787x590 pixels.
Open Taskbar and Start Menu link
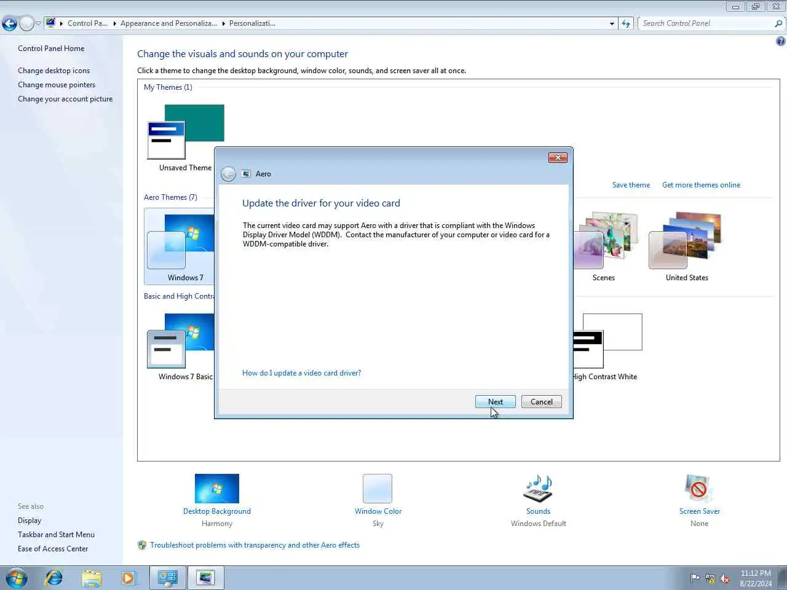[56, 535]
